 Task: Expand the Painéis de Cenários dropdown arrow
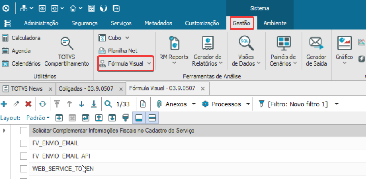point(295,63)
